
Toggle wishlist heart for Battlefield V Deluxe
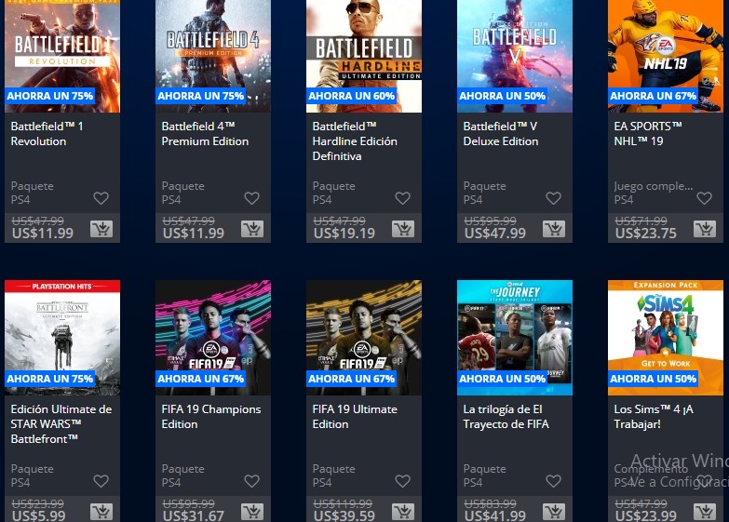[553, 198]
